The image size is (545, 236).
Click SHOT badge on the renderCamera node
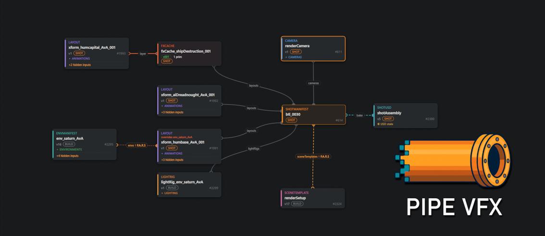296,52
